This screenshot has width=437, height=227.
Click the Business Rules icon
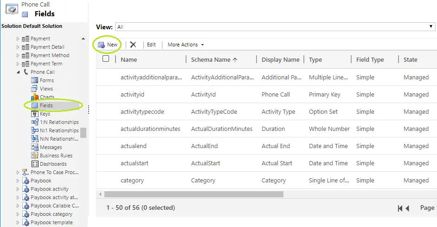coord(34,156)
